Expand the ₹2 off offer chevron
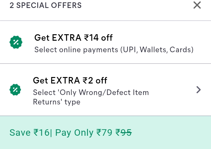 199,90
